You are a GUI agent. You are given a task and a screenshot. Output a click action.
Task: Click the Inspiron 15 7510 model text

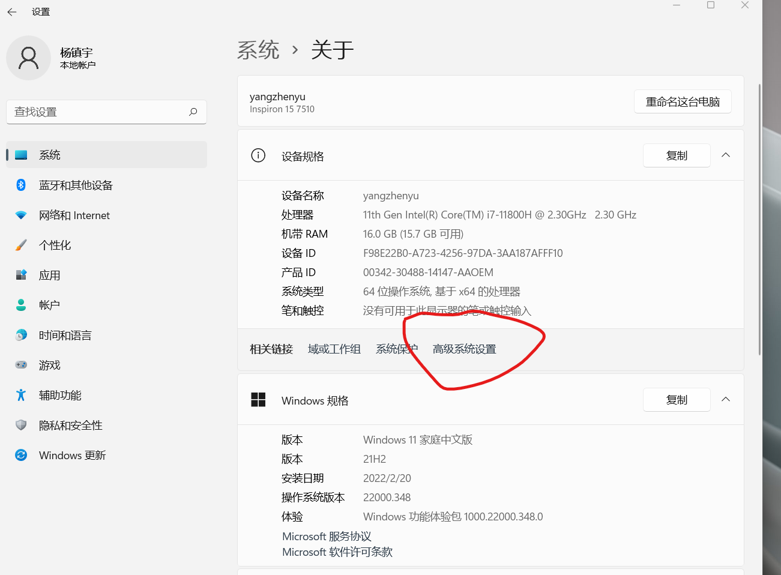coord(282,109)
